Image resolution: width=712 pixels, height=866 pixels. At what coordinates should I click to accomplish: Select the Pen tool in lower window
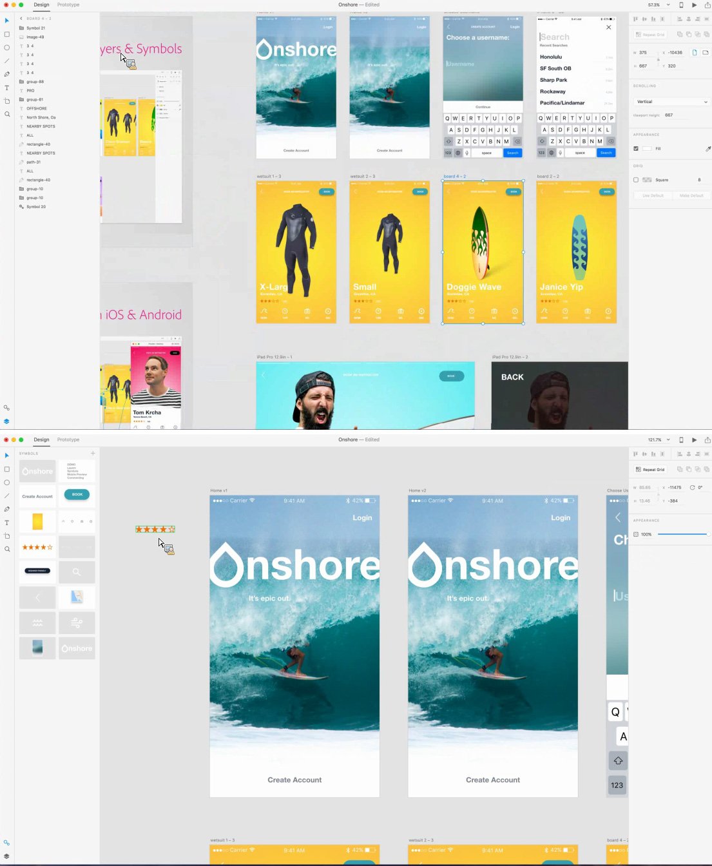click(7, 509)
